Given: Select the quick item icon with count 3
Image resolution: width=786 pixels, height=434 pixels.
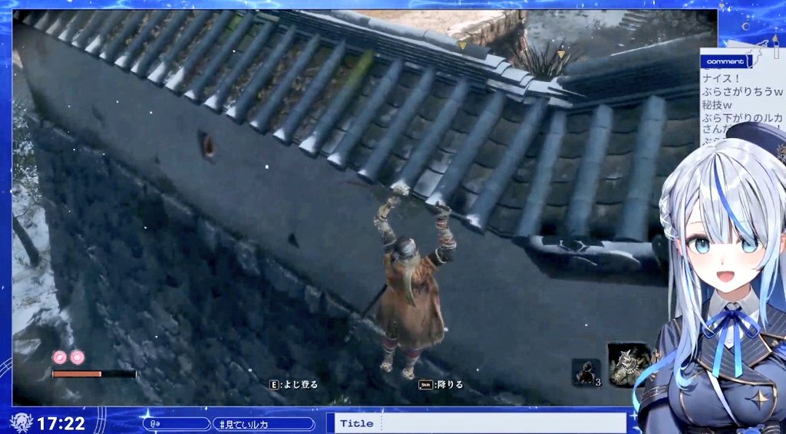Looking at the screenshot, I should point(586,373).
